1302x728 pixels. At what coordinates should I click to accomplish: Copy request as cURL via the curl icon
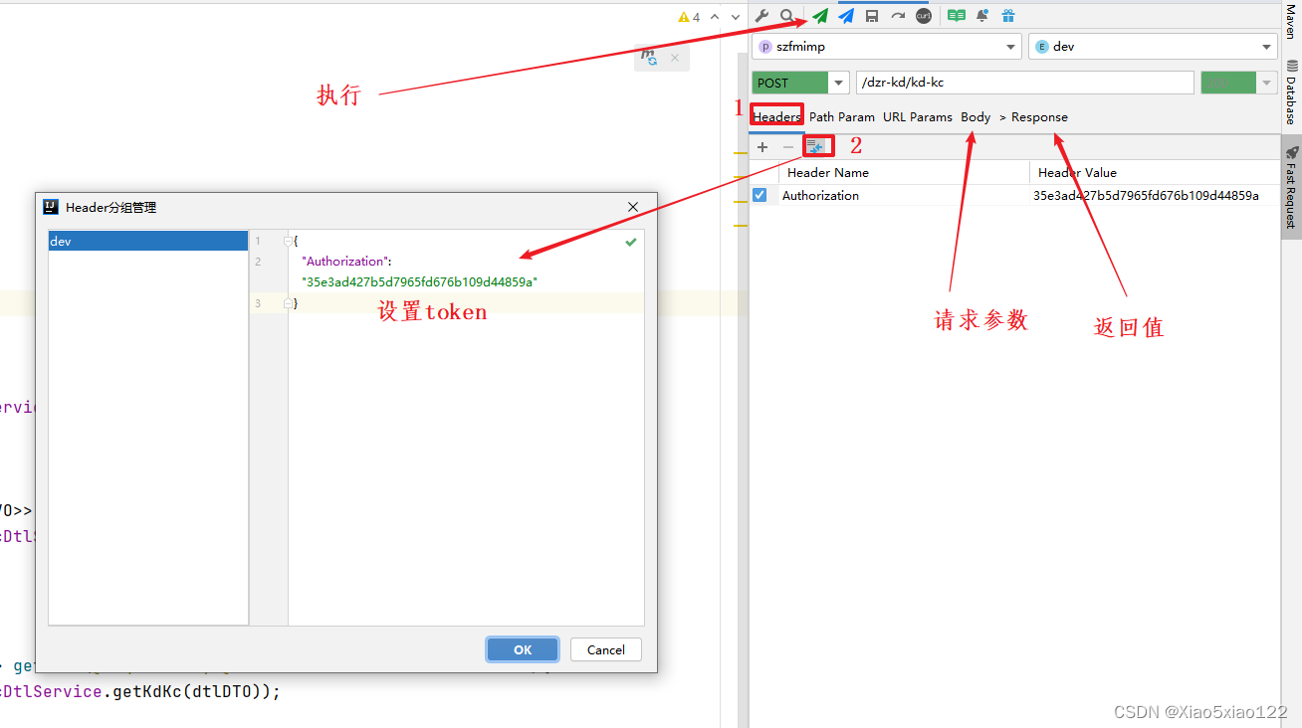[924, 16]
